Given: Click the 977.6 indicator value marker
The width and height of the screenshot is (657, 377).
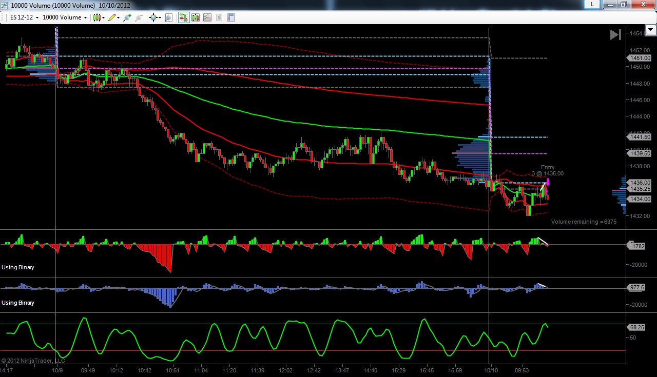Looking at the screenshot, I should (636, 288).
